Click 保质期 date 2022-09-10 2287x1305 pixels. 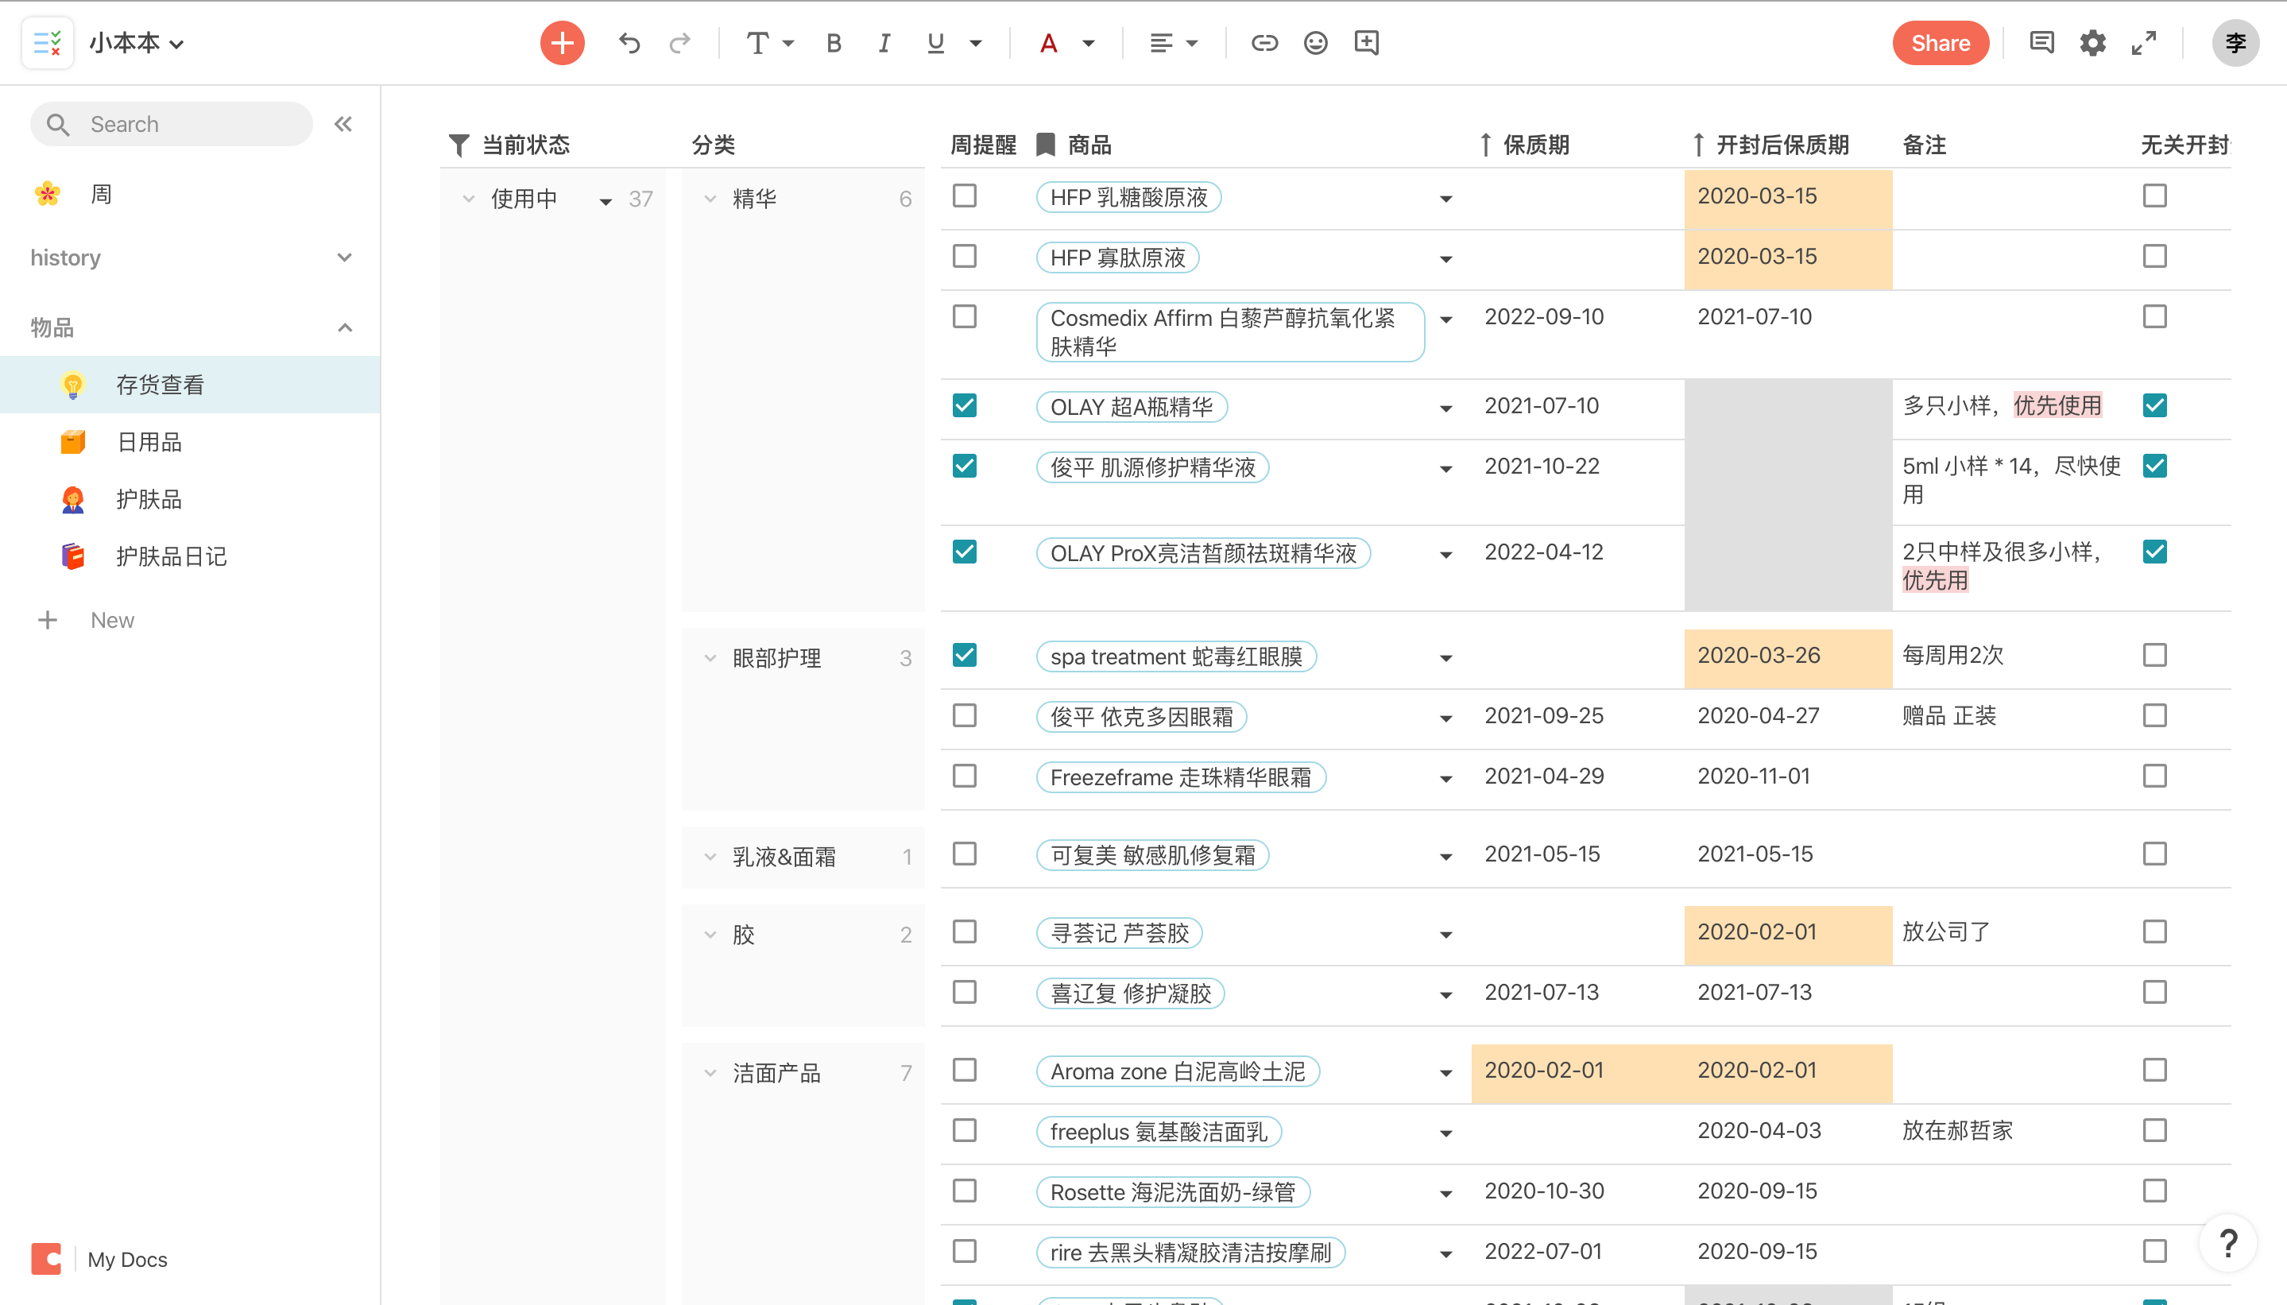pyautogui.click(x=1543, y=316)
